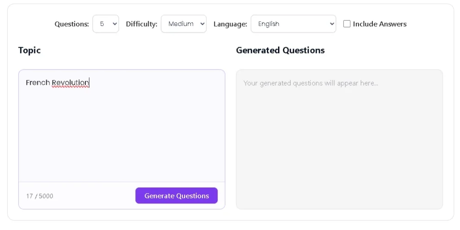The width and height of the screenshot is (460, 230).
Task: Click the "Include Answers" label text
Action: pyautogui.click(x=380, y=24)
